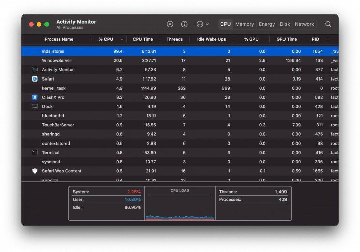Screen dimensions: 360x252
Task: Click the Safari Web Content shield icon
Action: [x=35, y=171]
